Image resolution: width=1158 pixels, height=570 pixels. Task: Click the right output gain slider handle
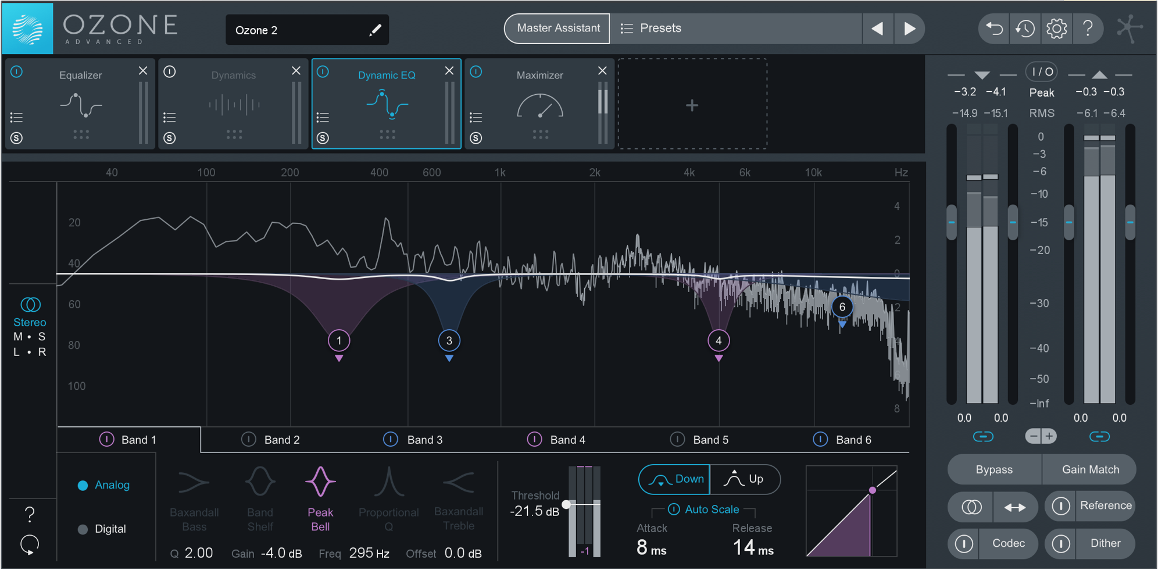(1130, 222)
